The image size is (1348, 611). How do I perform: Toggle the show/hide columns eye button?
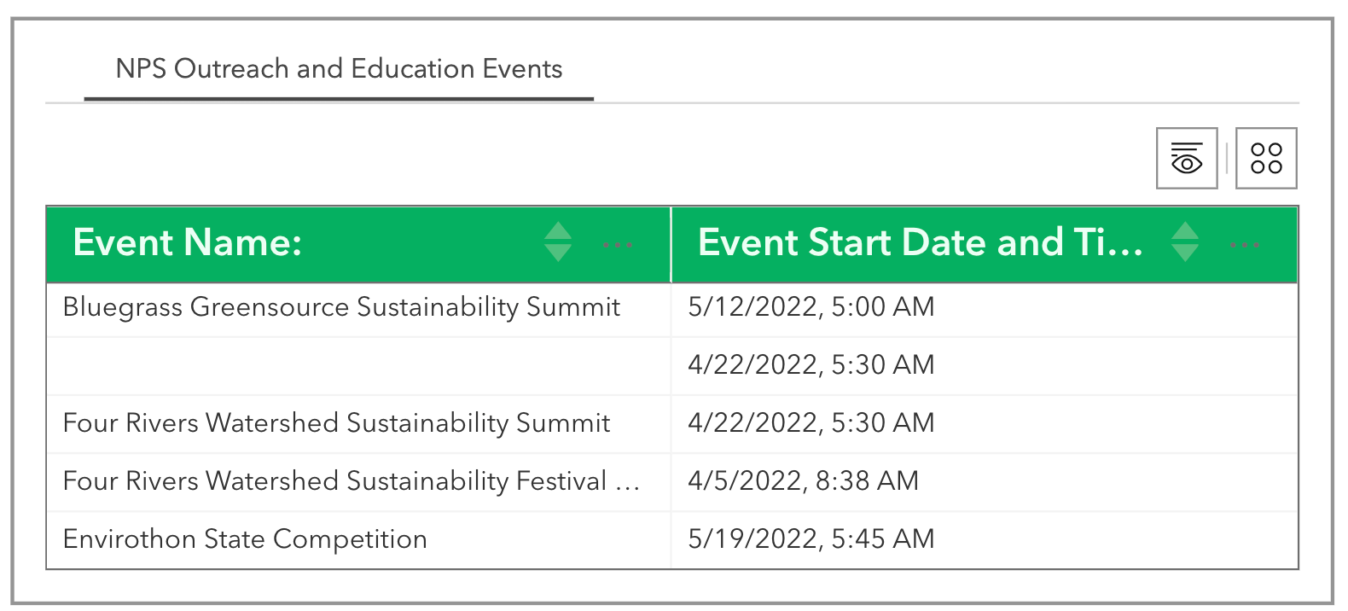[x=1186, y=159]
